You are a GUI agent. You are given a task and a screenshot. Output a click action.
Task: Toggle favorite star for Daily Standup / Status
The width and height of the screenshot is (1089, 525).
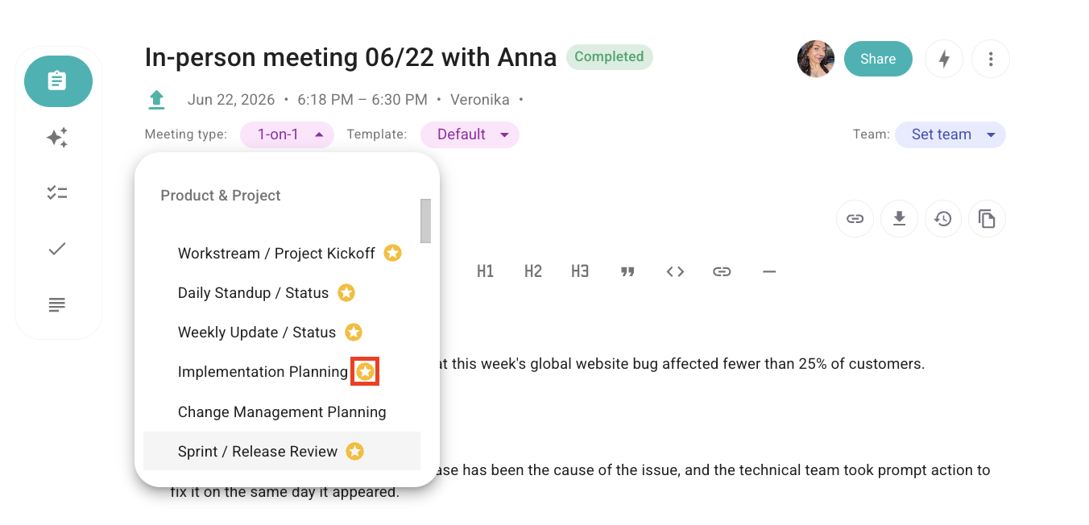[346, 293]
